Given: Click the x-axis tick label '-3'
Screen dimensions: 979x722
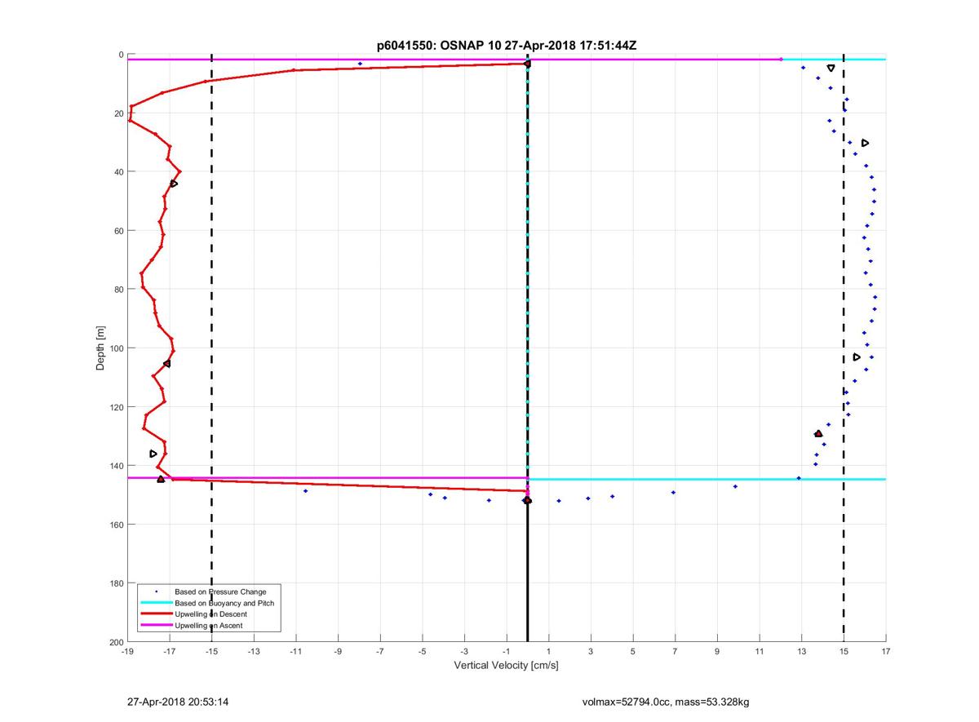Looking at the screenshot, I should pyautogui.click(x=464, y=651).
